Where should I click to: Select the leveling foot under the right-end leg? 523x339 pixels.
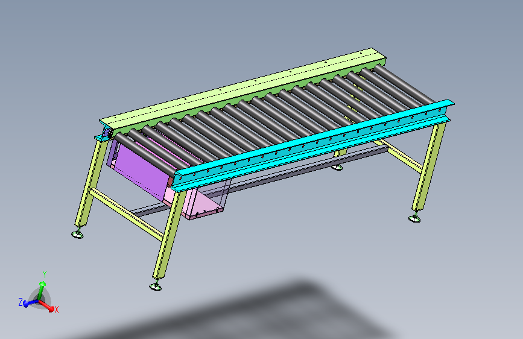414,218
